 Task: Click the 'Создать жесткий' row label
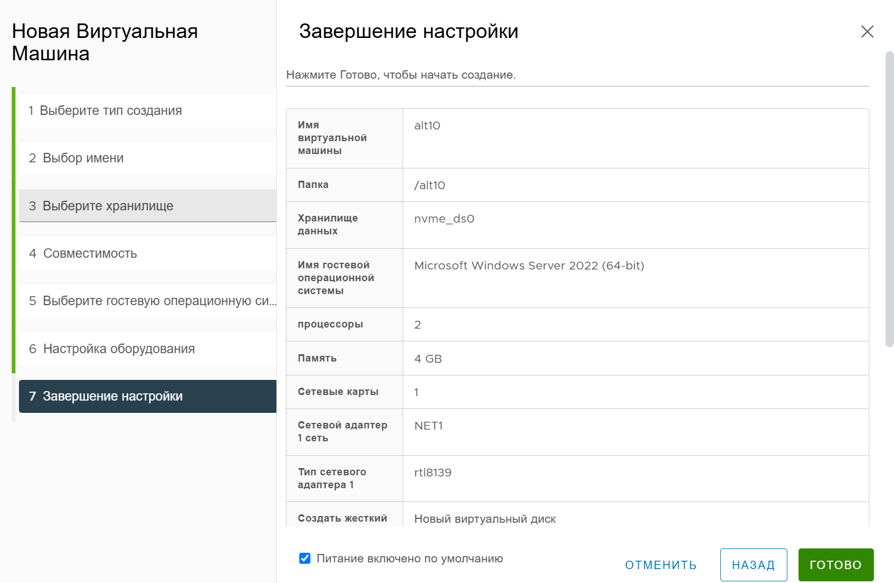[x=342, y=518]
